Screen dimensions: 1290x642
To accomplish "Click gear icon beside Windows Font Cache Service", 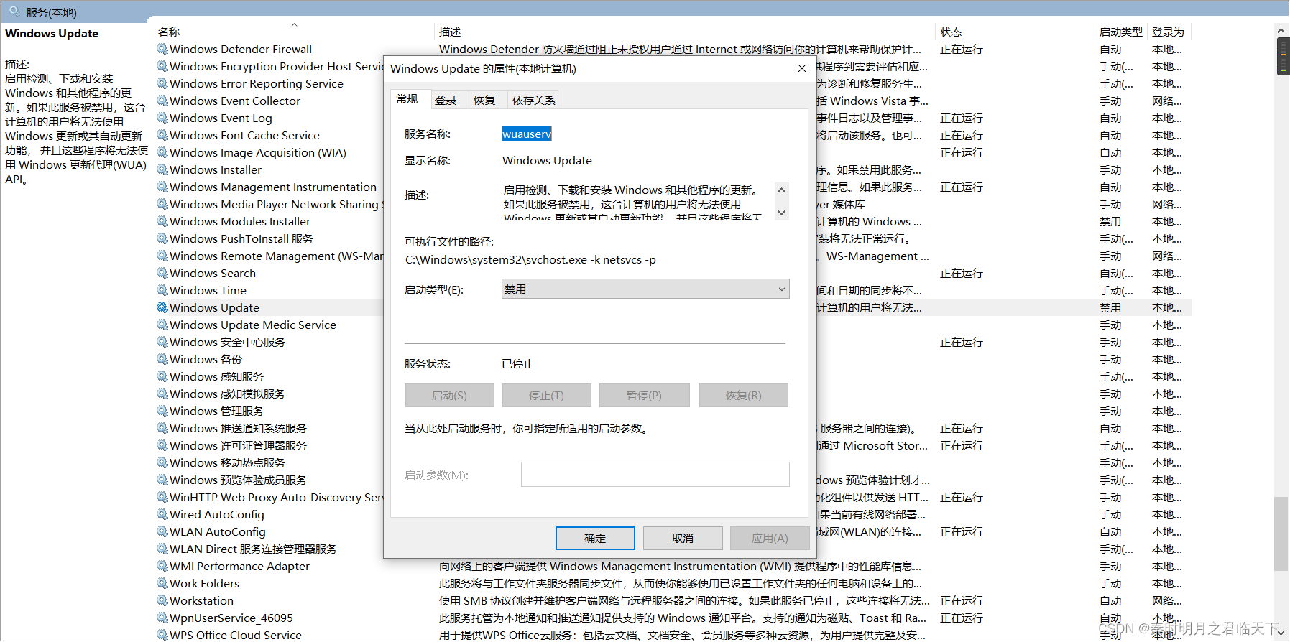I will 162,135.
